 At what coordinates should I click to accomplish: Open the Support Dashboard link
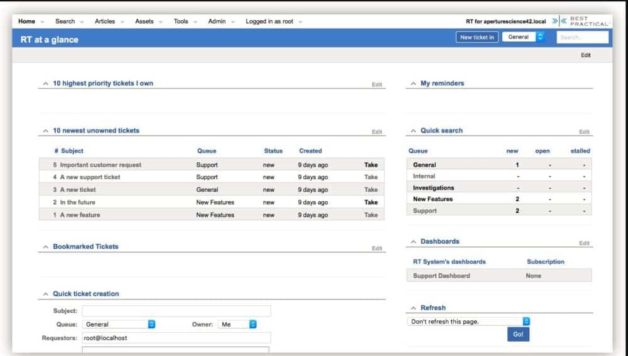441,276
